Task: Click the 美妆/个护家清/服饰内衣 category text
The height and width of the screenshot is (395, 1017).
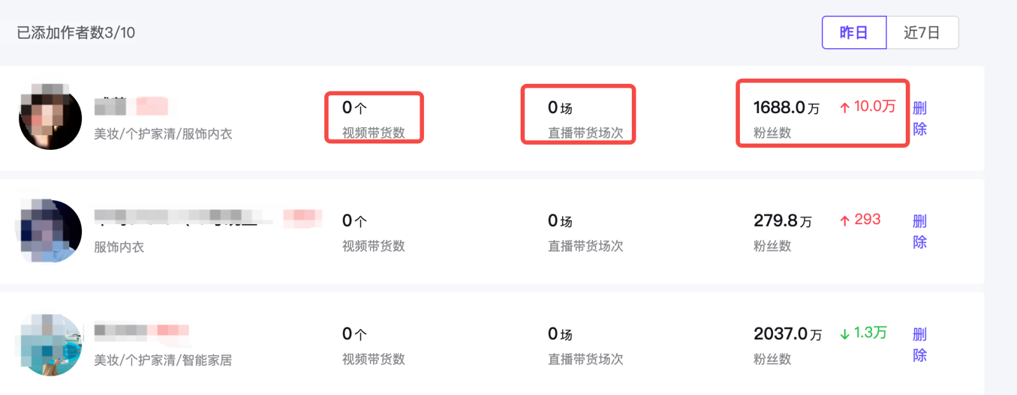Action: pos(163,134)
